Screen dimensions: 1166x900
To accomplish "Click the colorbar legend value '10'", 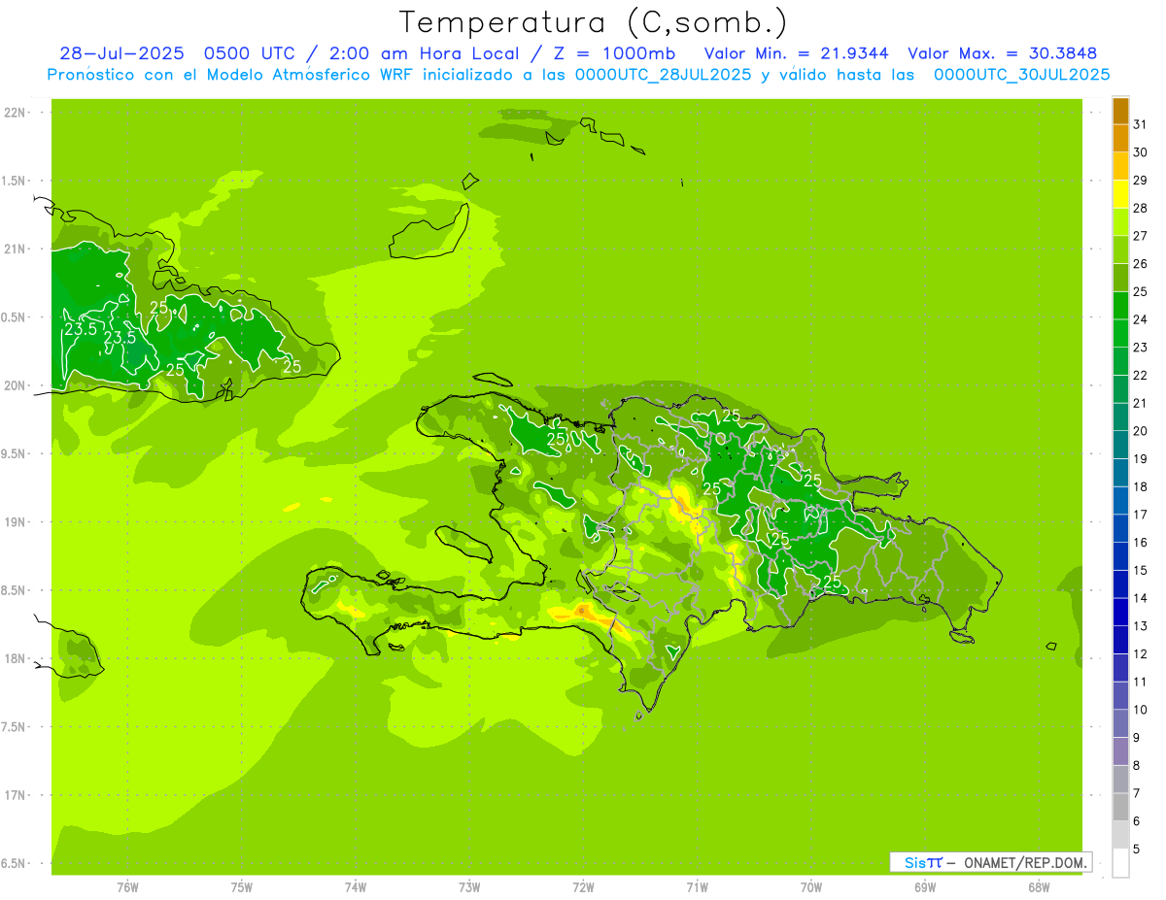I will pos(1140,709).
